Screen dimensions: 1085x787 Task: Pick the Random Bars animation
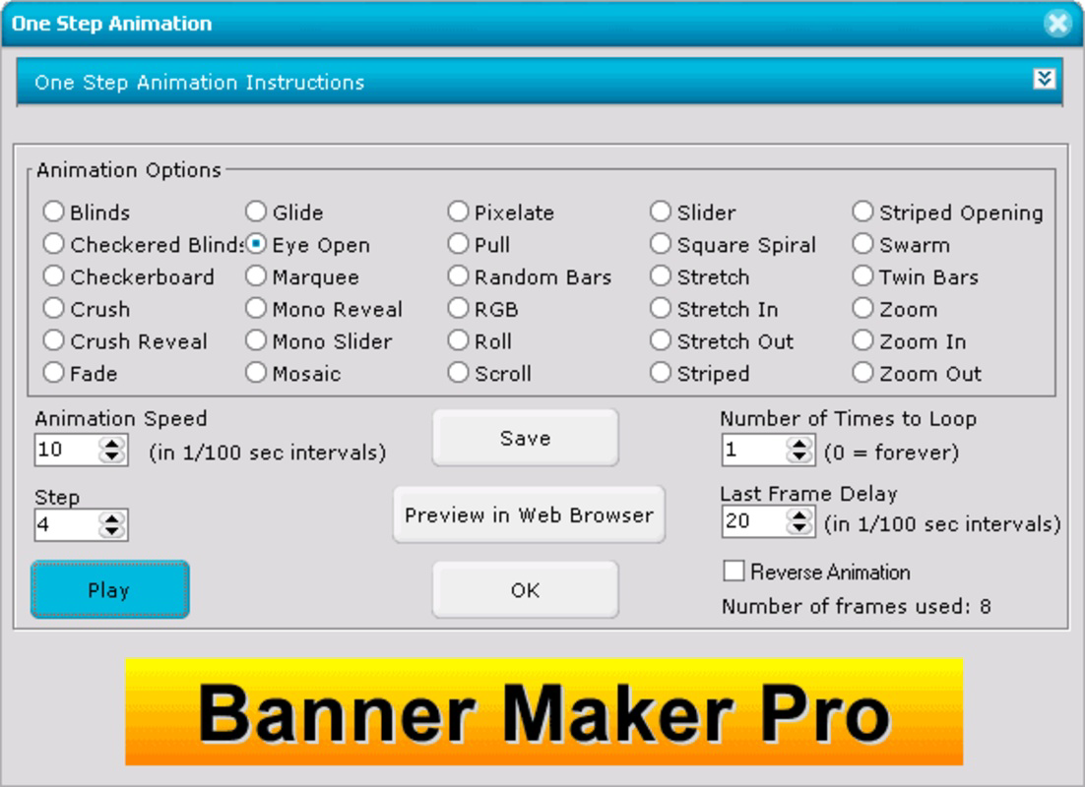click(458, 277)
